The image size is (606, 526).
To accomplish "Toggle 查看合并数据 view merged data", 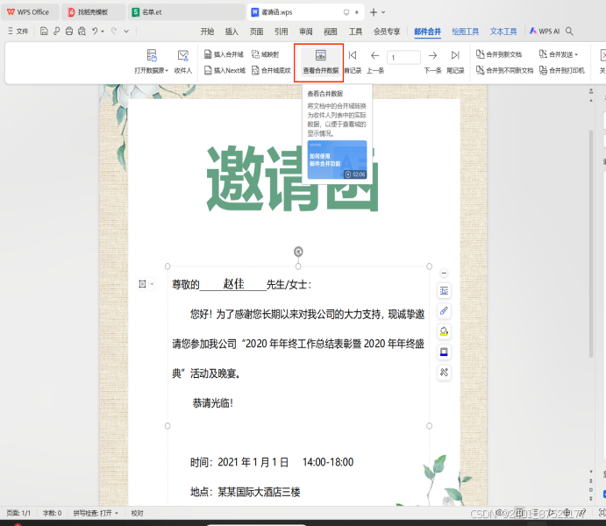I will click(x=320, y=61).
